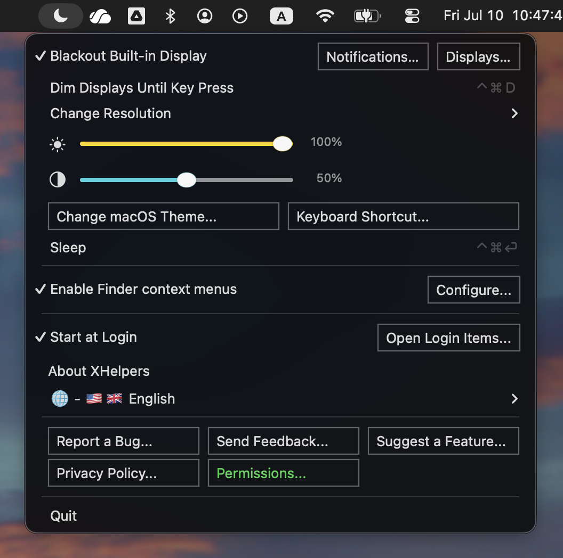Click the contrast half-circle icon

pyautogui.click(x=58, y=179)
